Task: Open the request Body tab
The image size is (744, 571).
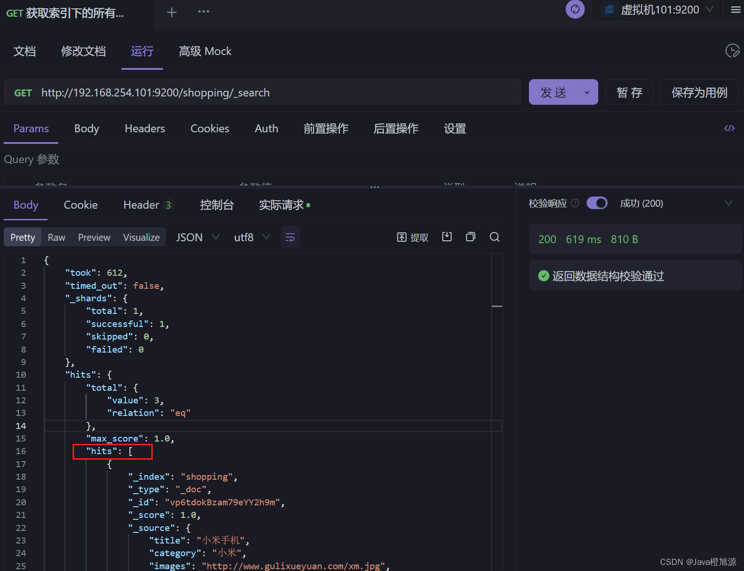Action: tap(87, 129)
